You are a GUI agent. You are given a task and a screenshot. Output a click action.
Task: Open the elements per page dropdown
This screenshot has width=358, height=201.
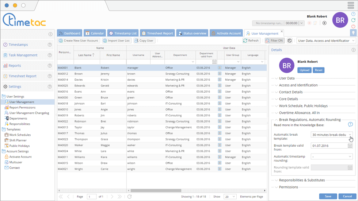(230, 197)
